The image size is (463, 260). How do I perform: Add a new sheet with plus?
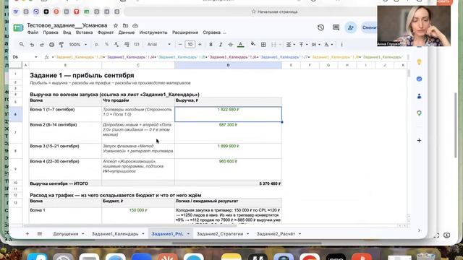27,234
